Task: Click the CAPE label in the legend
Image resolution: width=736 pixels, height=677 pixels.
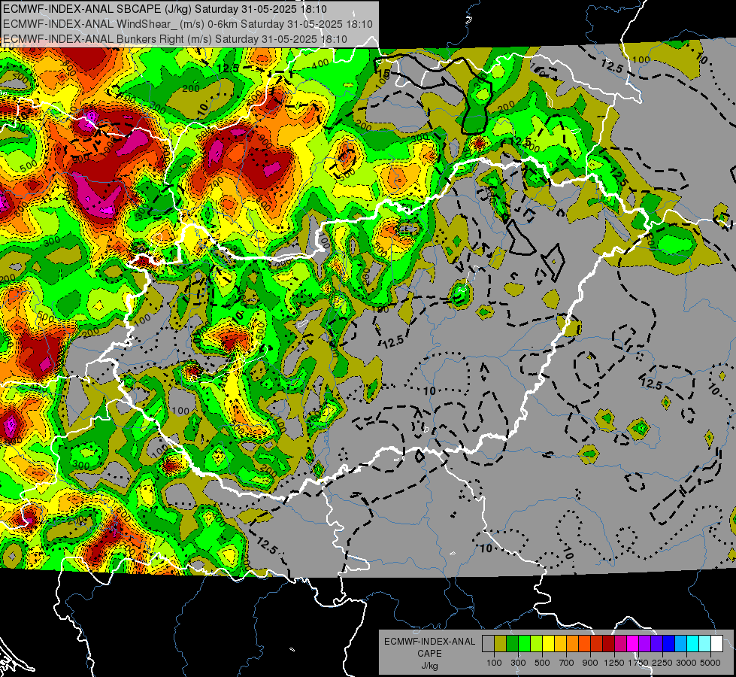Action: tap(429, 654)
